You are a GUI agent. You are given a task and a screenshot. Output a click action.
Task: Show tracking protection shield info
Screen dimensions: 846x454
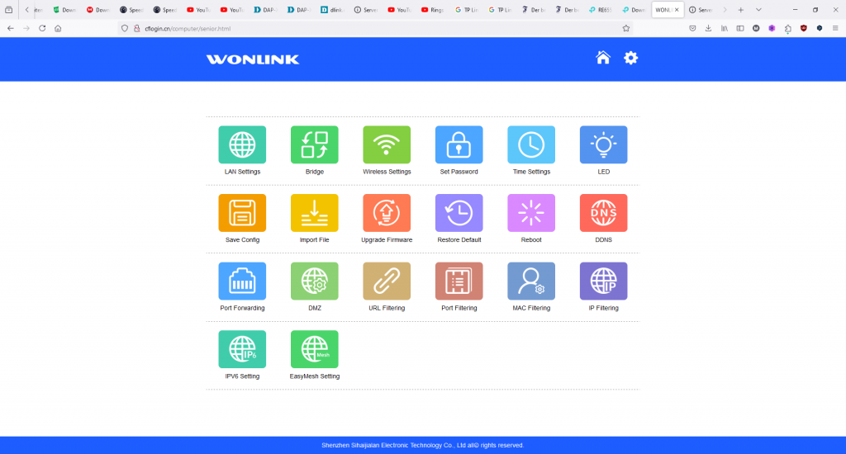click(x=125, y=28)
